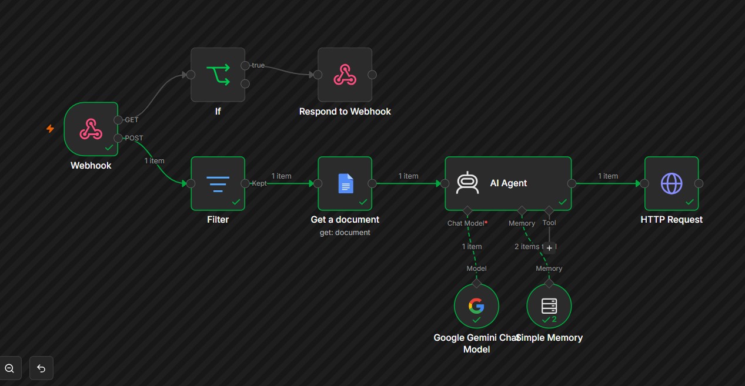Click the If node false output connector
This screenshot has height=386, width=745.
[x=245, y=84]
